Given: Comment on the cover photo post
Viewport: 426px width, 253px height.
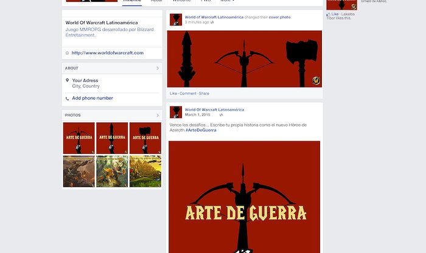Looking at the screenshot, I should (187, 94).
